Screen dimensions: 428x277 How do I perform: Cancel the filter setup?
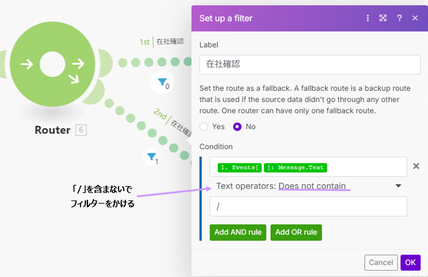pos(381,263)
